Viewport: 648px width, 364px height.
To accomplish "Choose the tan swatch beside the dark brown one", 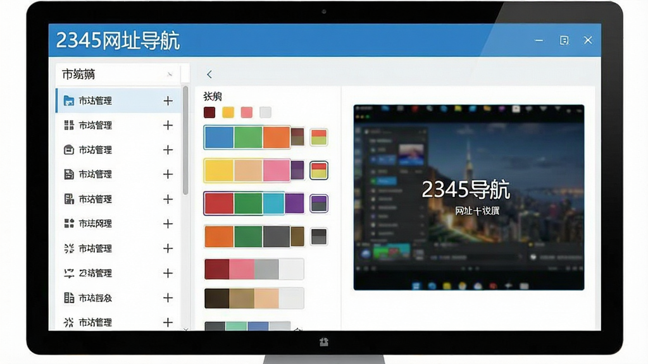I will [x=242, y=298].
